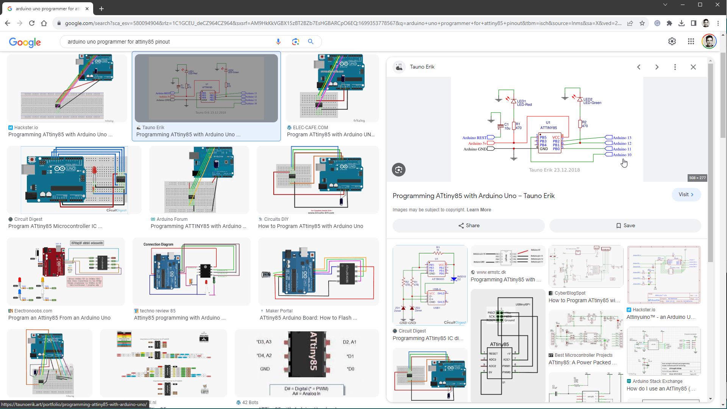727x409 pixels.
Task: Click the Share button
Action: (x=469, y=226)
